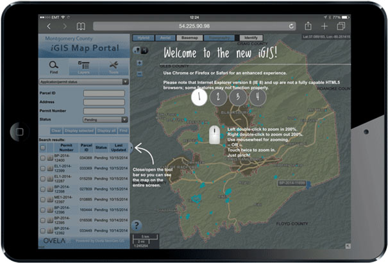Click the Clear button
Image resolution: width=388 pixels, height=263 pixels.
pos(56,131)
